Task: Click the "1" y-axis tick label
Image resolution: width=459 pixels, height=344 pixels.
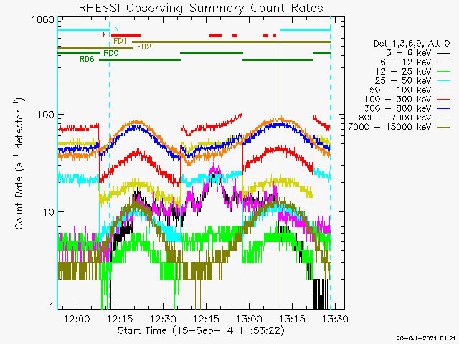Action: (x=52, y=306)
